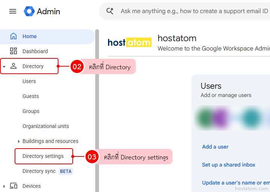Select Directory in the navigation
The height and width of the screenshot is (192, 270).
pyautogui.click(x=33, y=66)
